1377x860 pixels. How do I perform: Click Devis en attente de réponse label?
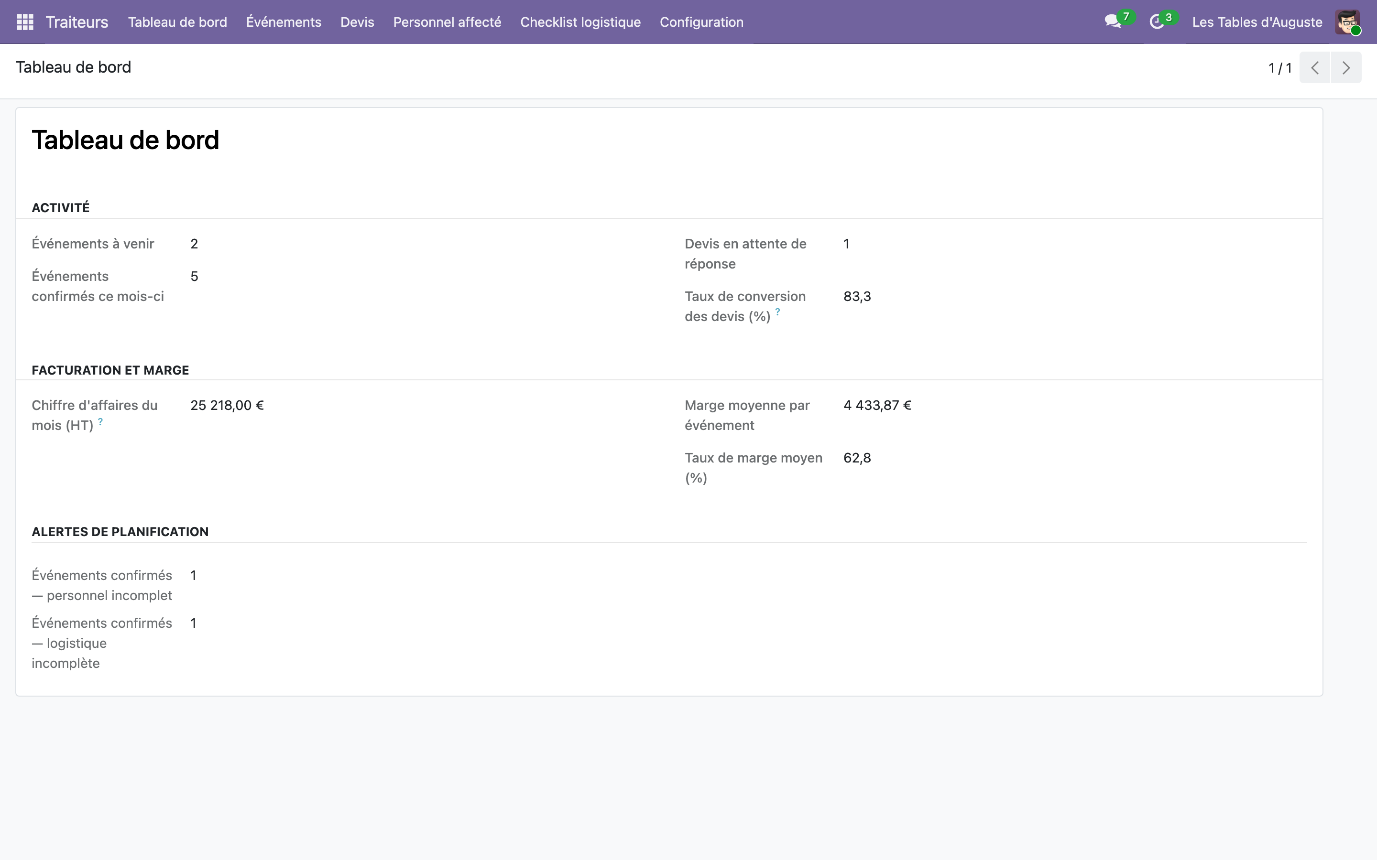point(745,254)
